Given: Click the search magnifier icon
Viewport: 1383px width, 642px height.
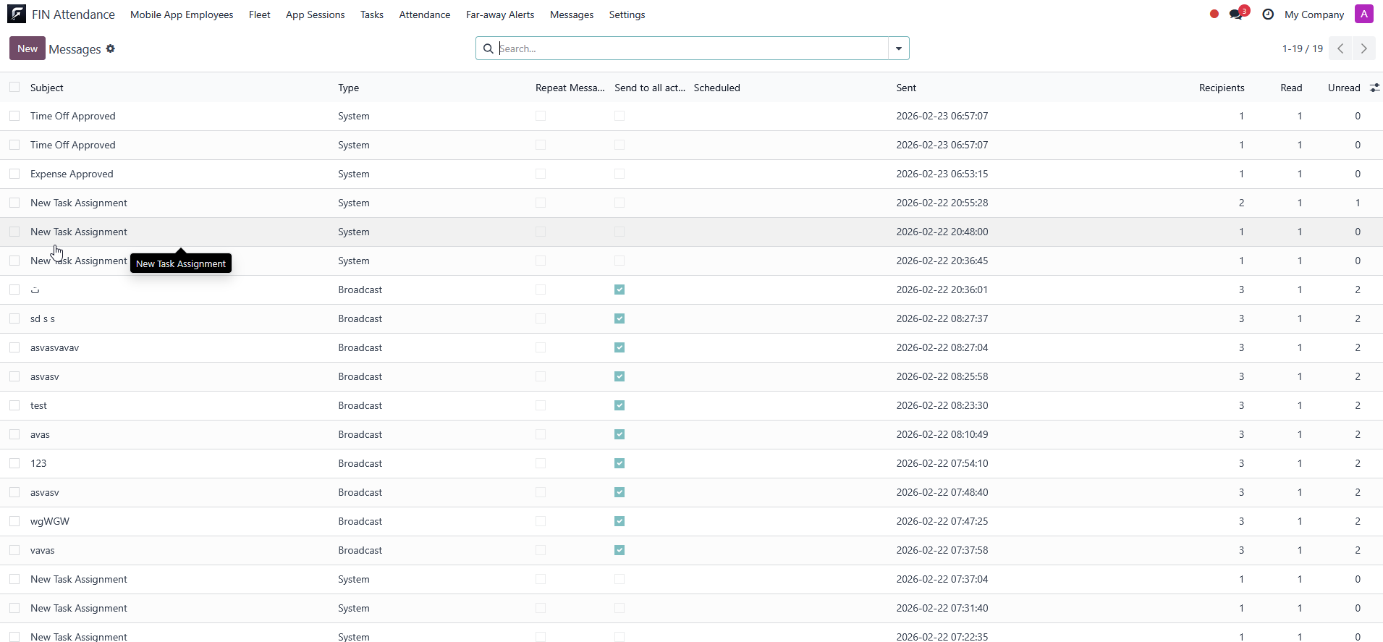Looking at the screenshot, I should point(489,48).
